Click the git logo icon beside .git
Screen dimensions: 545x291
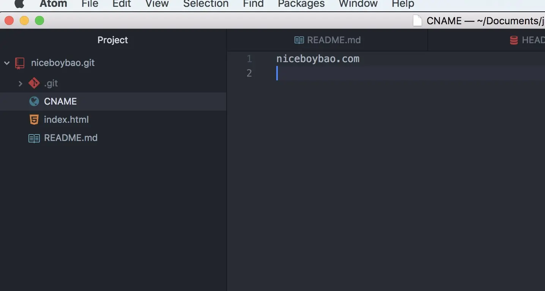34,83
